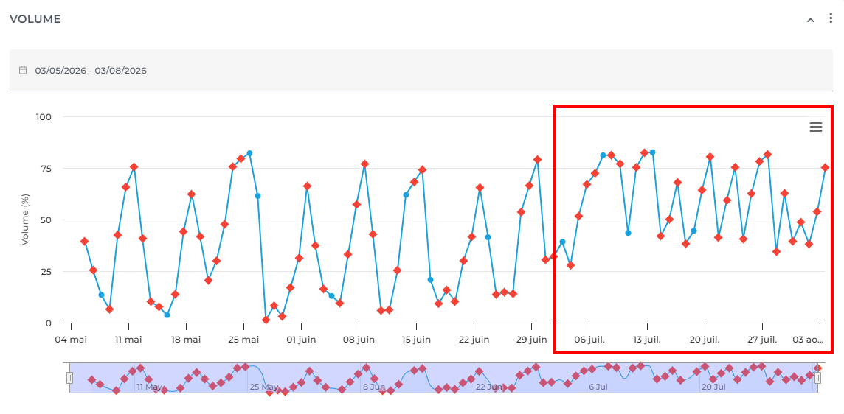The image size is (844, 414).
Task: Click '20 Jul' label in the navigator
Action: [713, 387]
